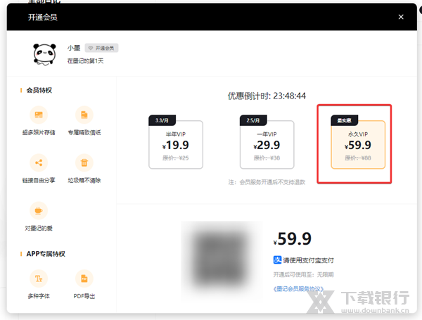The width and height of the screenshot is (422, 320).
Task: Click the 原价 ¥88 strikethrough price
Action: [358, 158]
